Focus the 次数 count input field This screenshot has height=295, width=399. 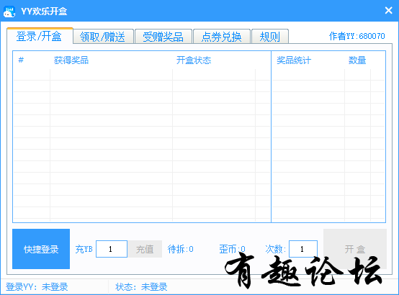click(303, 249)
